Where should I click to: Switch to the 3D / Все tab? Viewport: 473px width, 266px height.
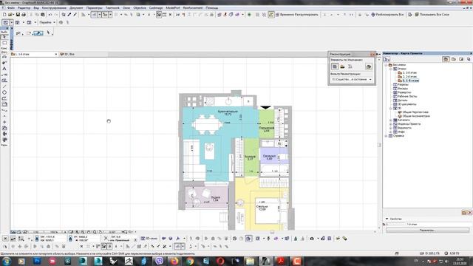(68, 54)
